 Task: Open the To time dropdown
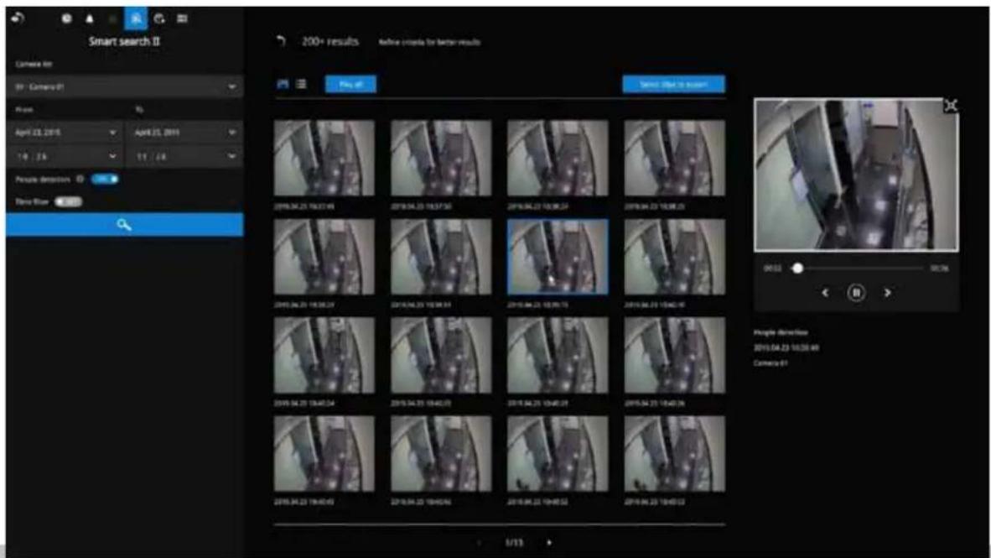click(x=184, y=155)
